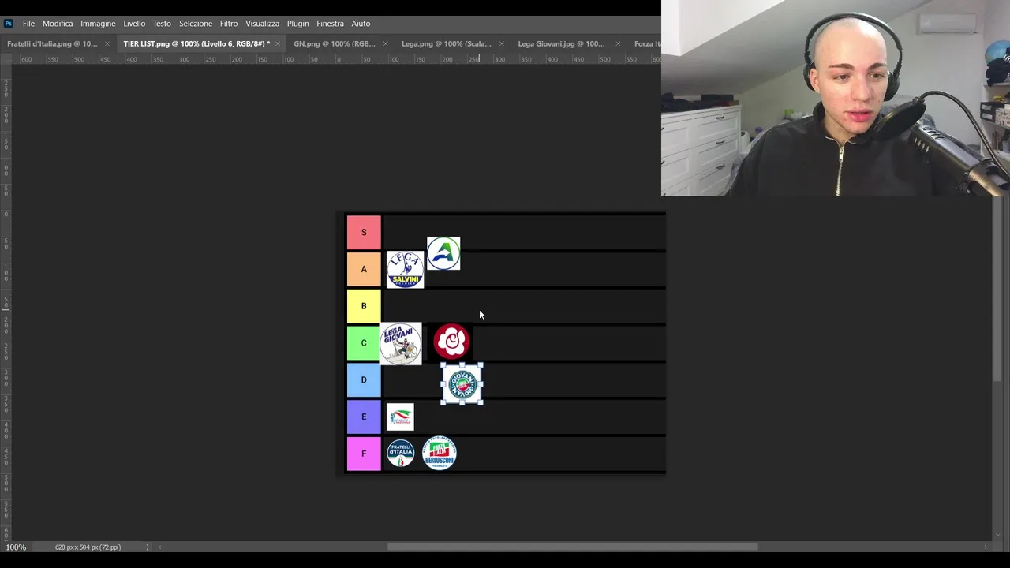Click the 100% zoom field in status bar
Viewport: 1010px width, 568px height.
tap(17, 547)
